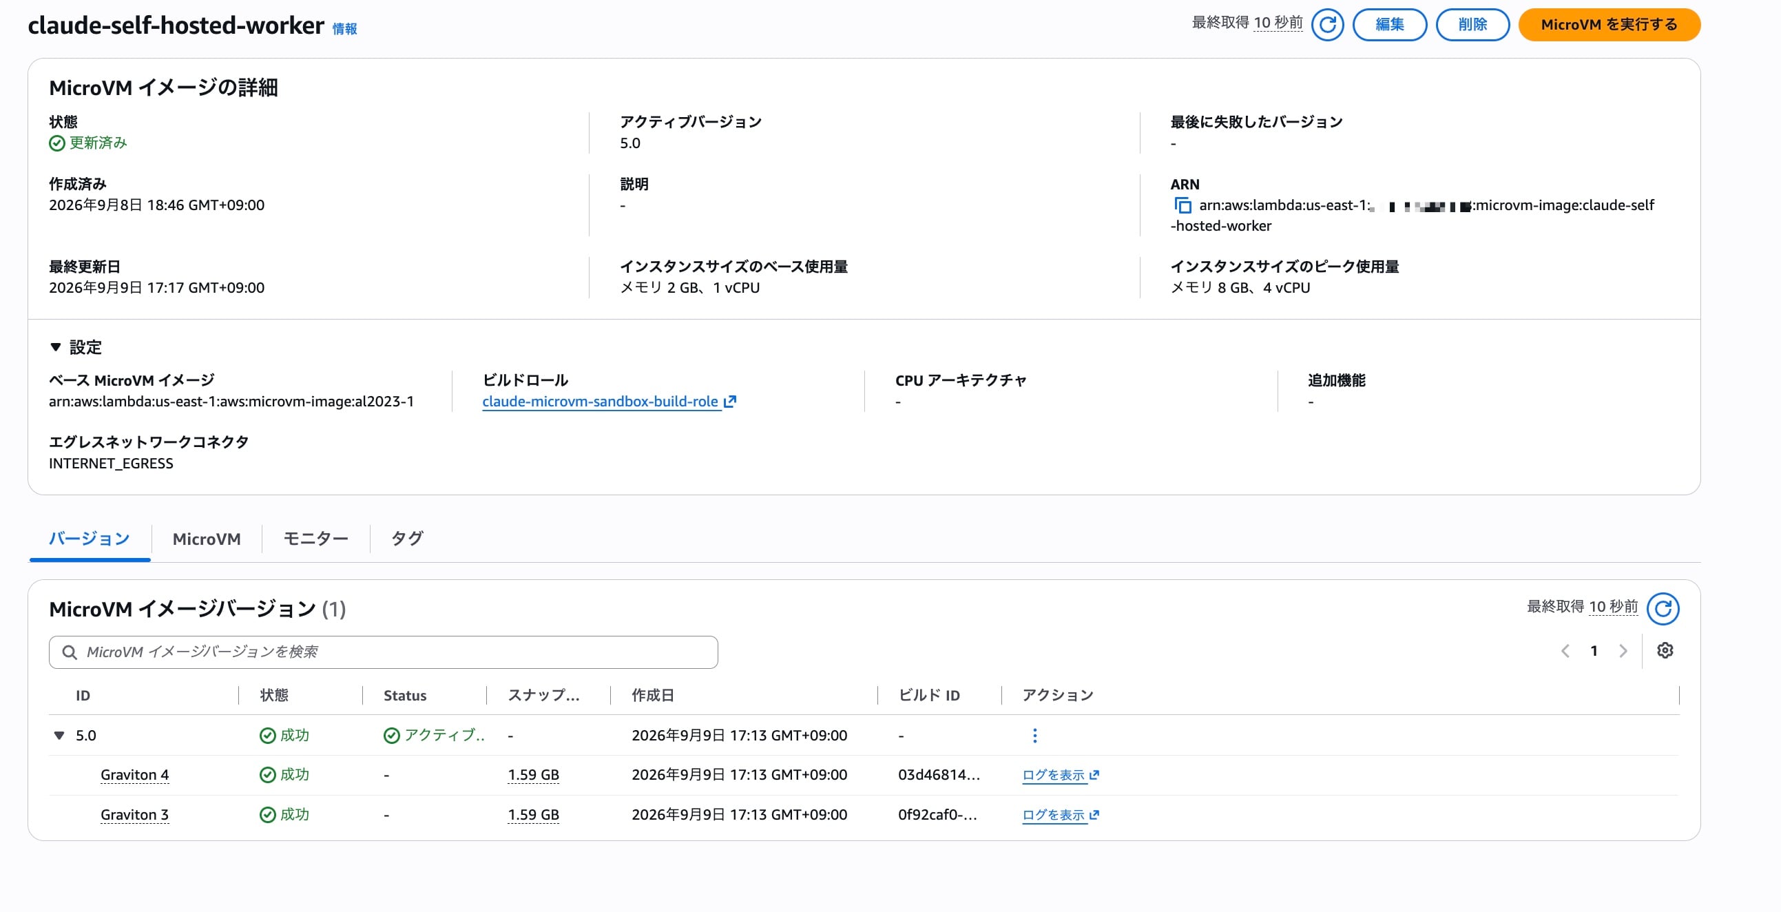Click base image ARN al2023-1 text
Screen dimensions: 1781x912
pyautogui.click(x=231, y=401)
